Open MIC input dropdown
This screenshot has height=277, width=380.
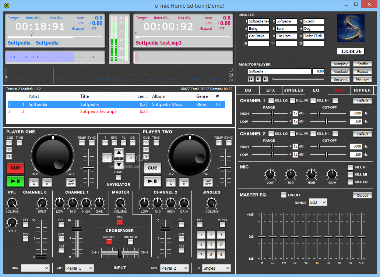35,268
